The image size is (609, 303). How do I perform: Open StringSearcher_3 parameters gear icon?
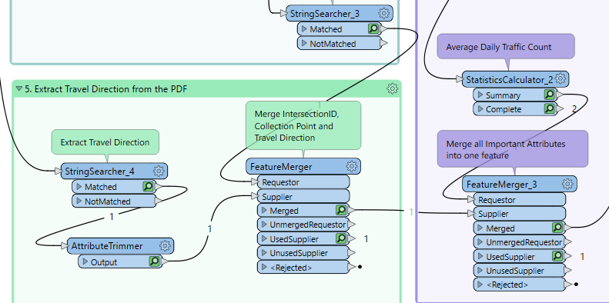(383, 14)
